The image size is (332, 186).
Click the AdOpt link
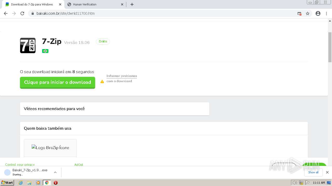click(79, 165)
